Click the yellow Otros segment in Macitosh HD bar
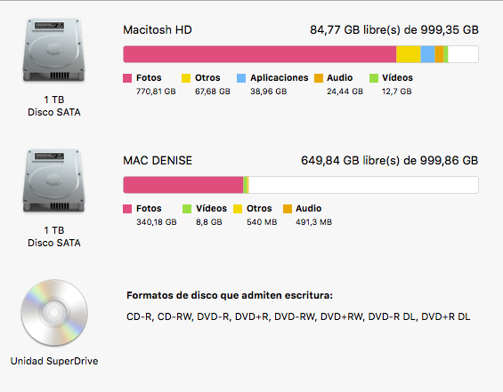Image resolution: width=503 pixels, height=392 pixels. click(409, 54)
